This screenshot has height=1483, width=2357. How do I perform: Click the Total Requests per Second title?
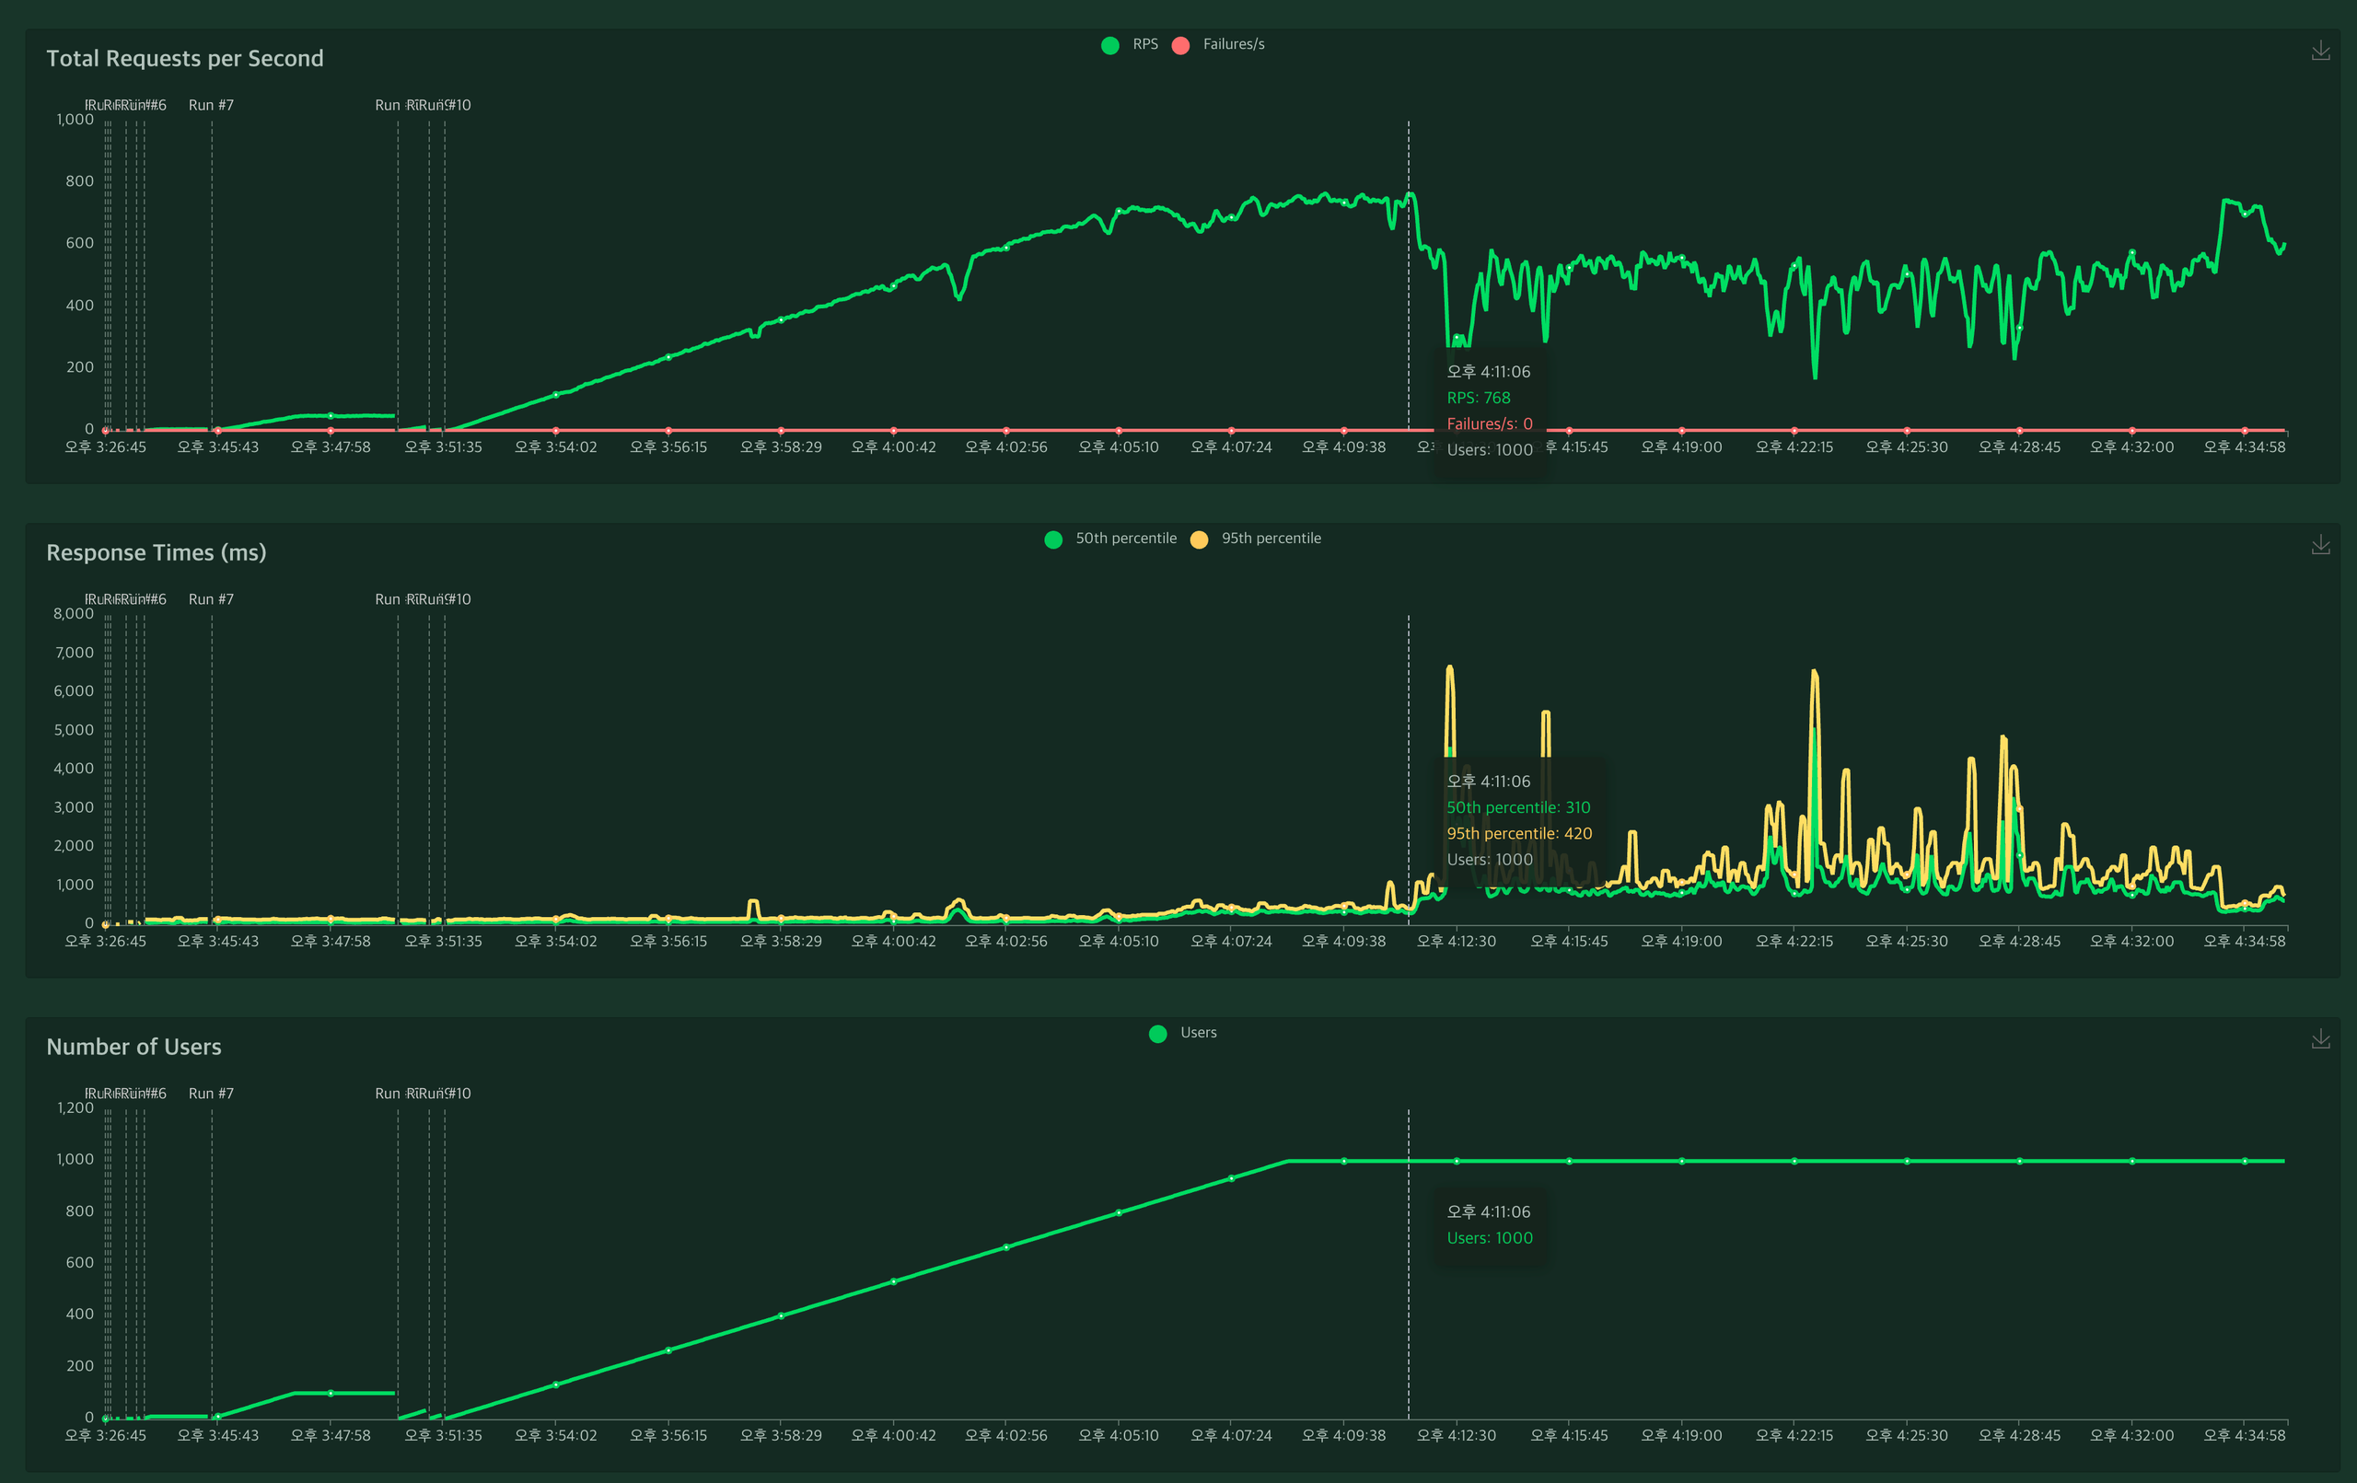point(185,59)
